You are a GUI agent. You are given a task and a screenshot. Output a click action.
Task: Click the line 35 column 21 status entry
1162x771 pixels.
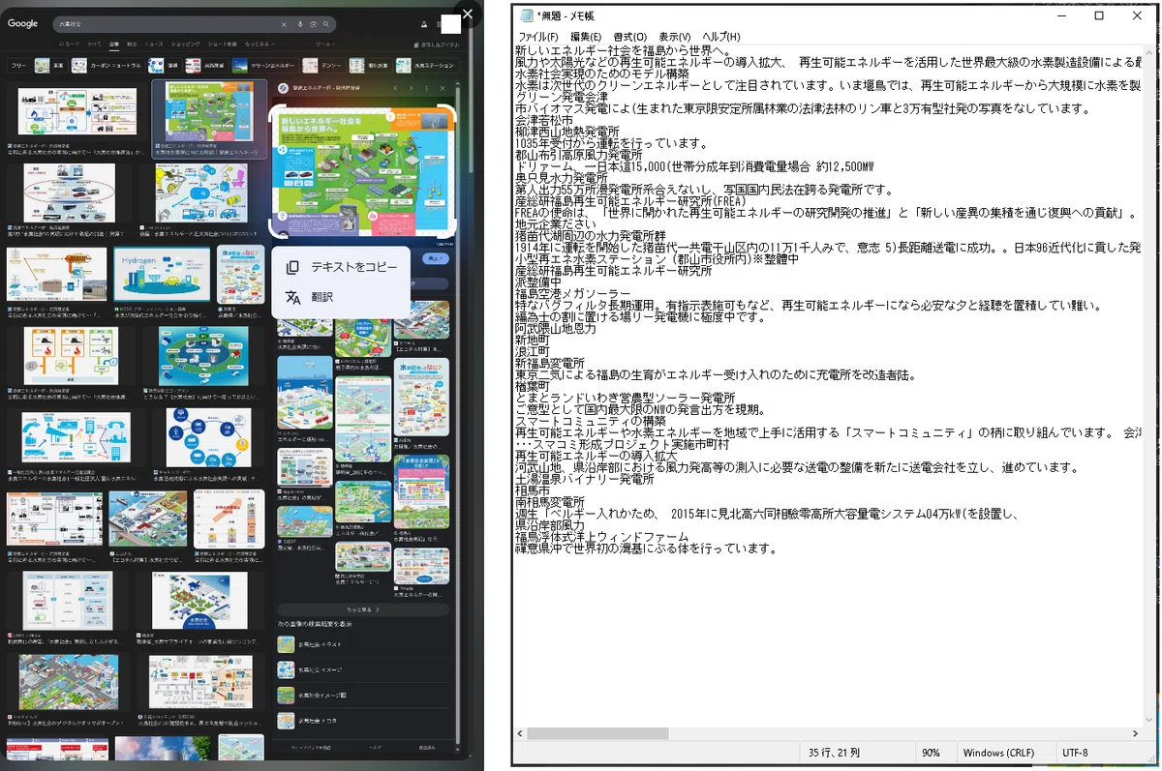[x=833, y=753]
